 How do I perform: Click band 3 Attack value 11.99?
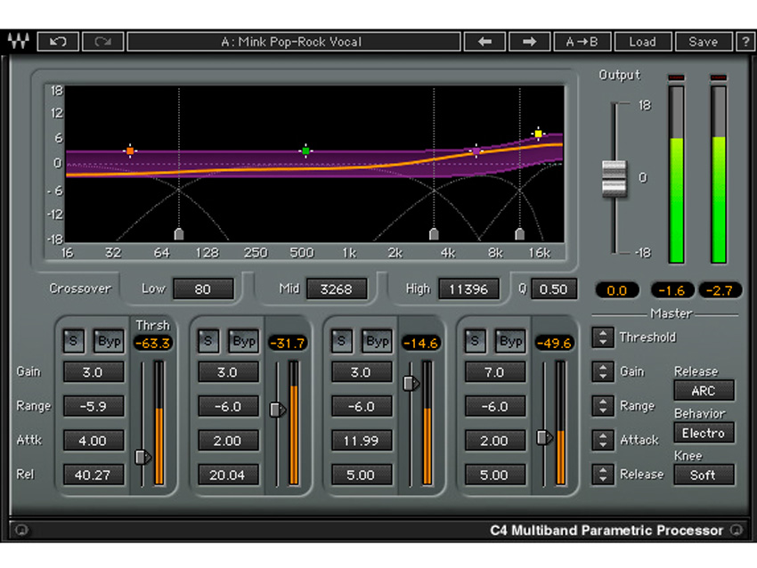(361, 441)
